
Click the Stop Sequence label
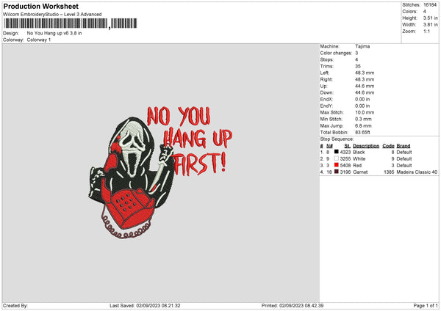(x=337, y=139)
